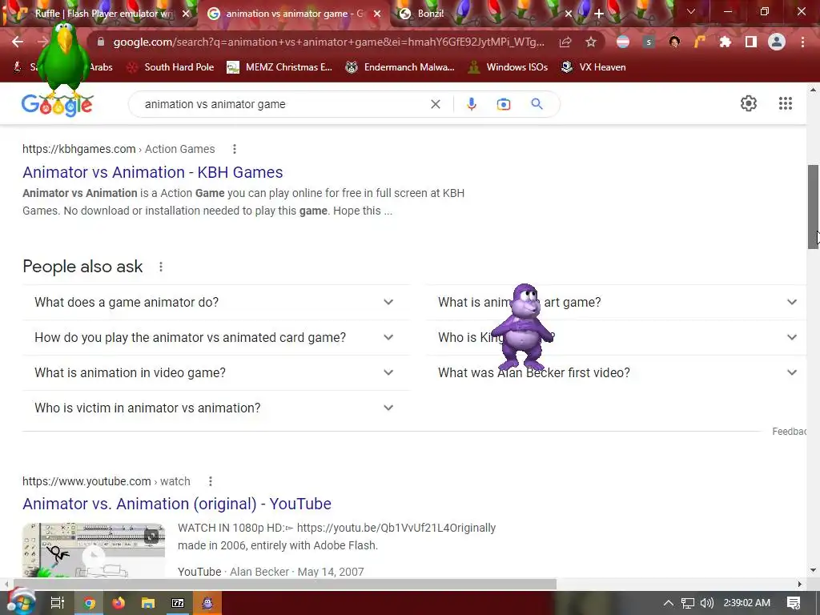Open Chrome's three-dot menu
Viewport: 820px width, 615px height.
click(802, 42)
